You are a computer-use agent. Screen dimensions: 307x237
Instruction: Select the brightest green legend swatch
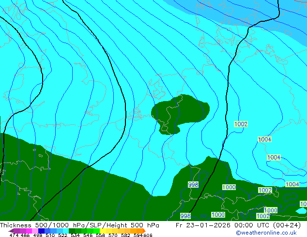96,231
